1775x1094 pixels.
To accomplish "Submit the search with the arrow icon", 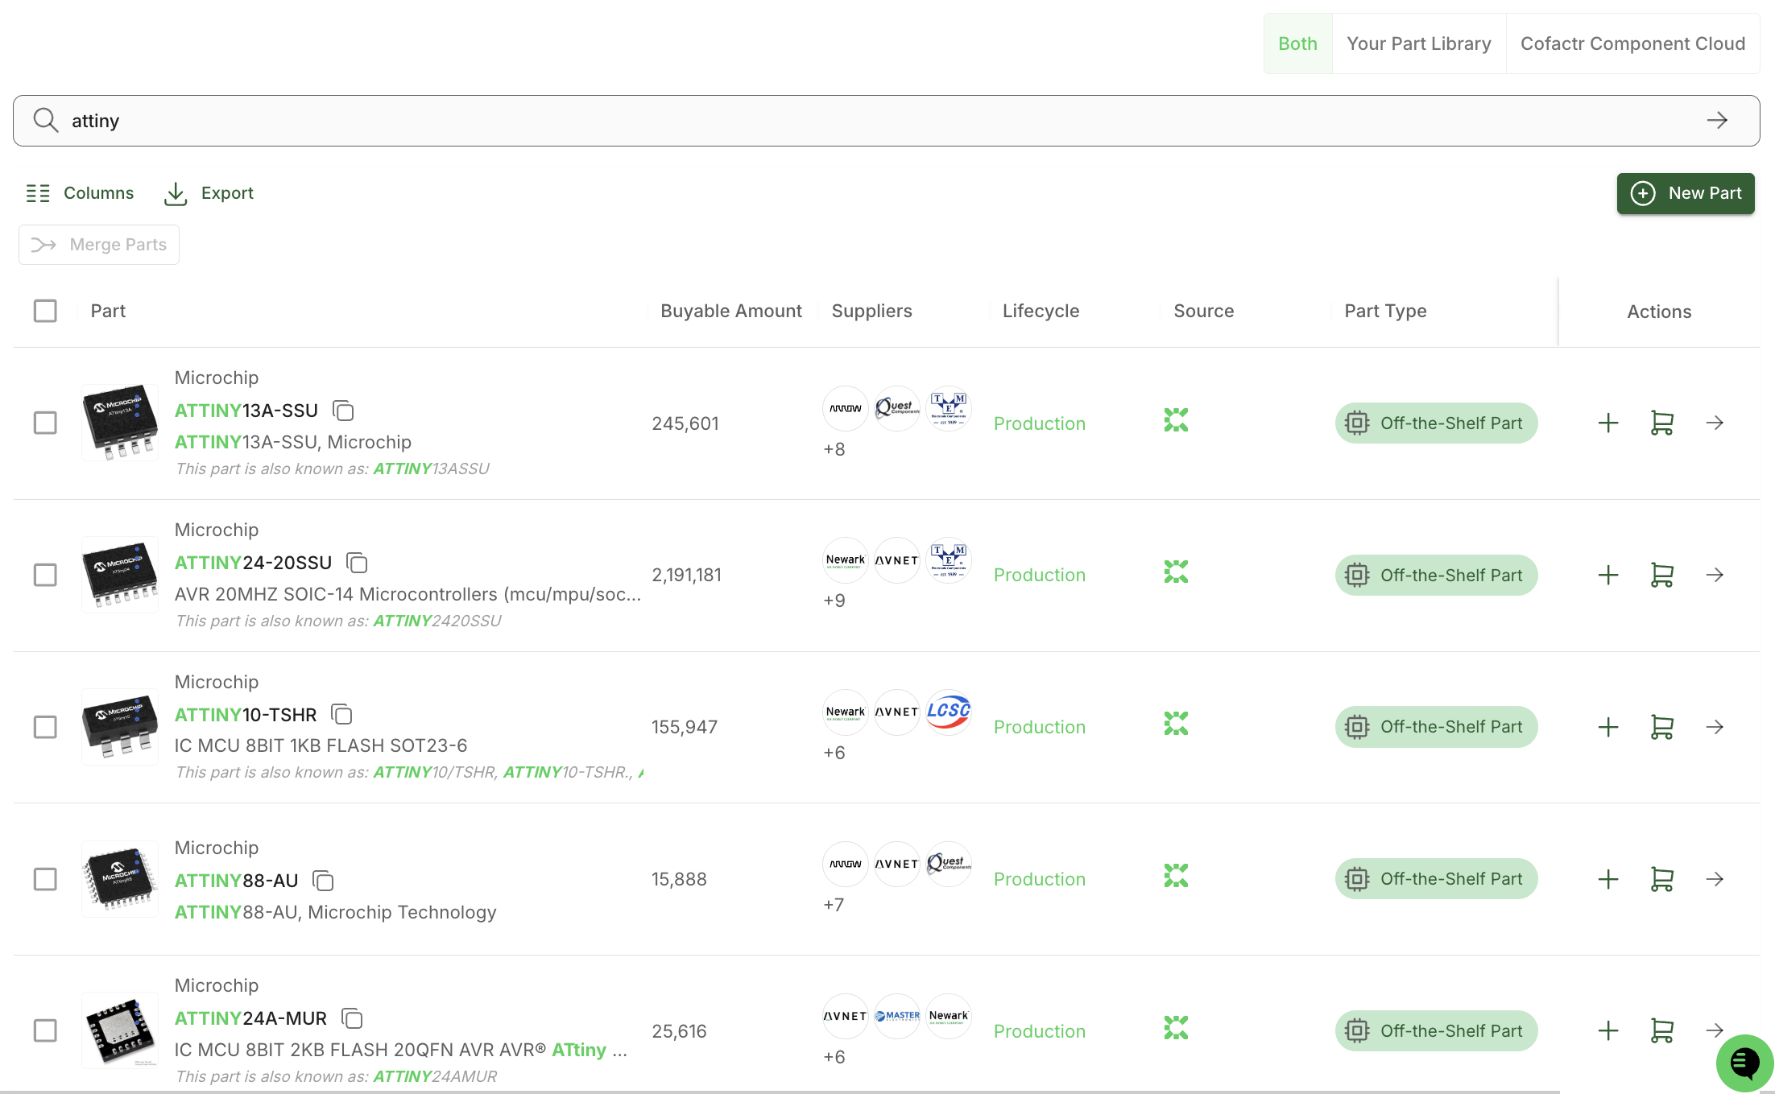I will [1717, 121].
